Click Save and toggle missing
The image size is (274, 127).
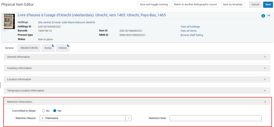coord(154,5)
